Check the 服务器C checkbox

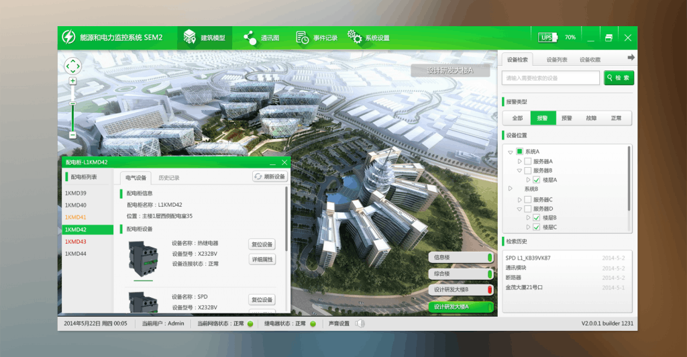click(527, 199)
